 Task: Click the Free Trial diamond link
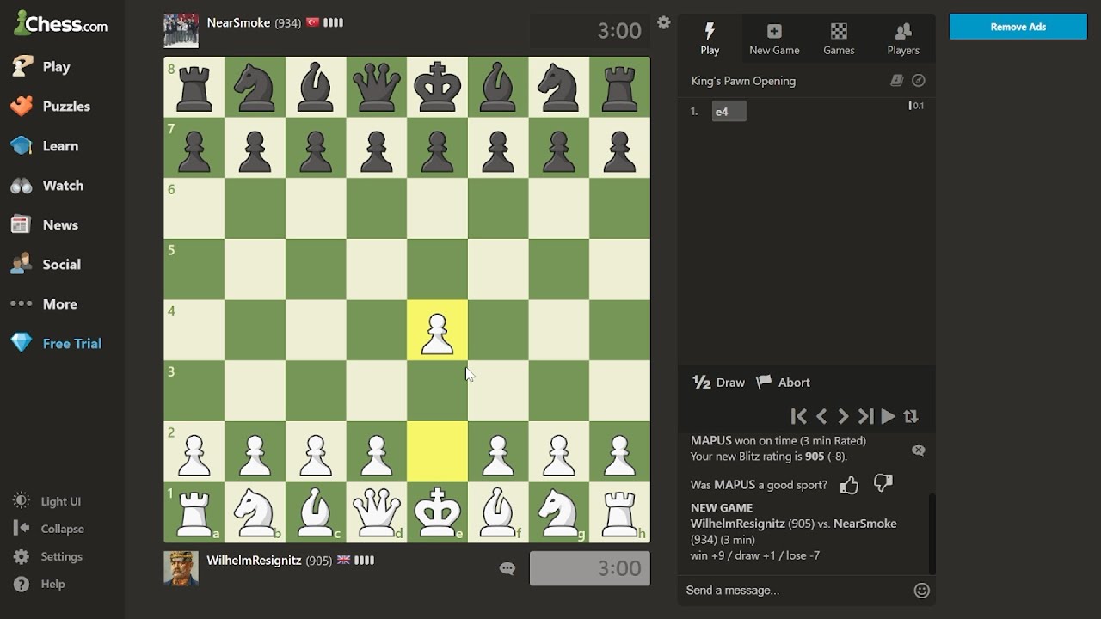56,343
